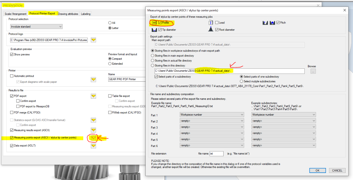This screenshot has height=180, width=353.
Task: Switch to the Scale/Arrangement tab
Action: 16,14
